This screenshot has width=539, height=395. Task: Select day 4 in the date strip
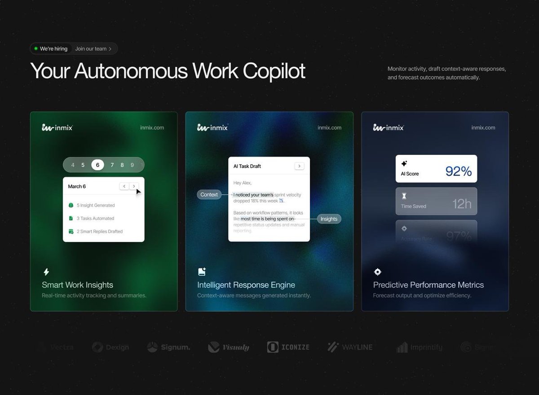pos(73,165)
